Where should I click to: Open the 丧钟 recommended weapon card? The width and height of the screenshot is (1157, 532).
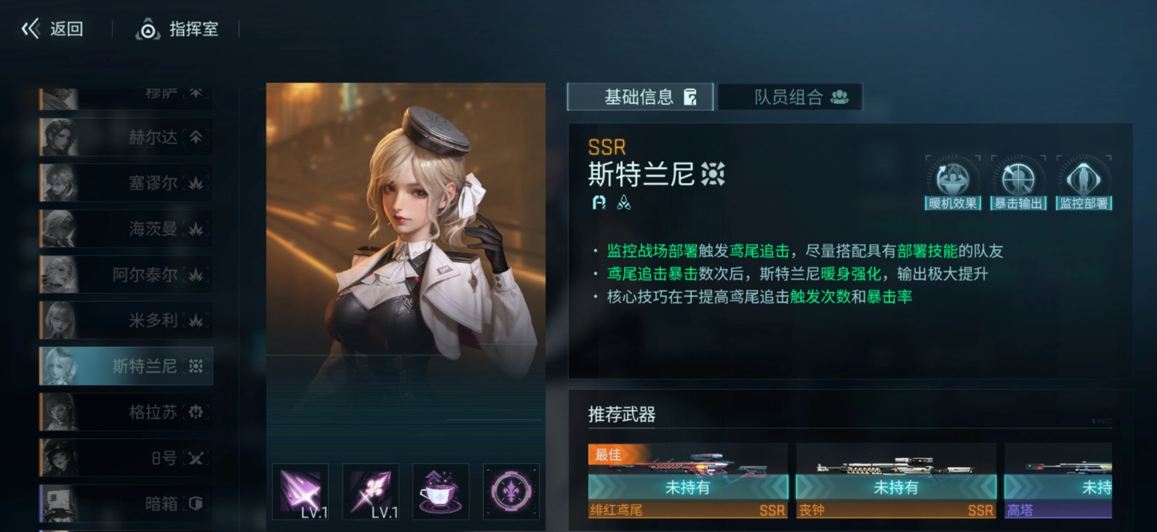[896, 481]
